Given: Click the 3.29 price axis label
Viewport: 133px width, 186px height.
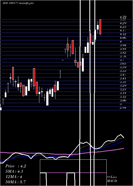Looking at the screenshot, I should pyautogui.click(x=123, y=86).
